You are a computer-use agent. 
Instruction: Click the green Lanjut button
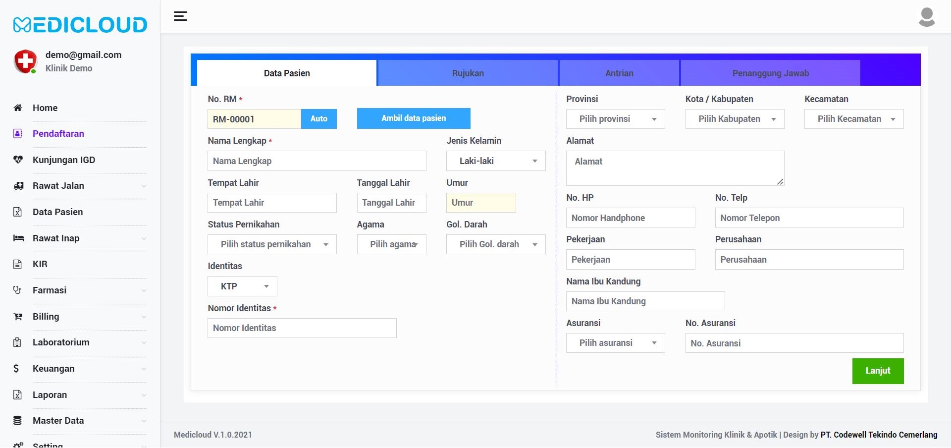tap(878, 371)
